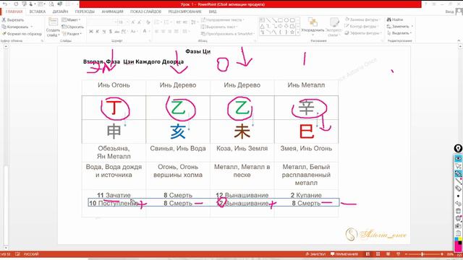Collapse the ribbon with the up arrow
This screenshot has width=463, height=260.
pos(459,40)
